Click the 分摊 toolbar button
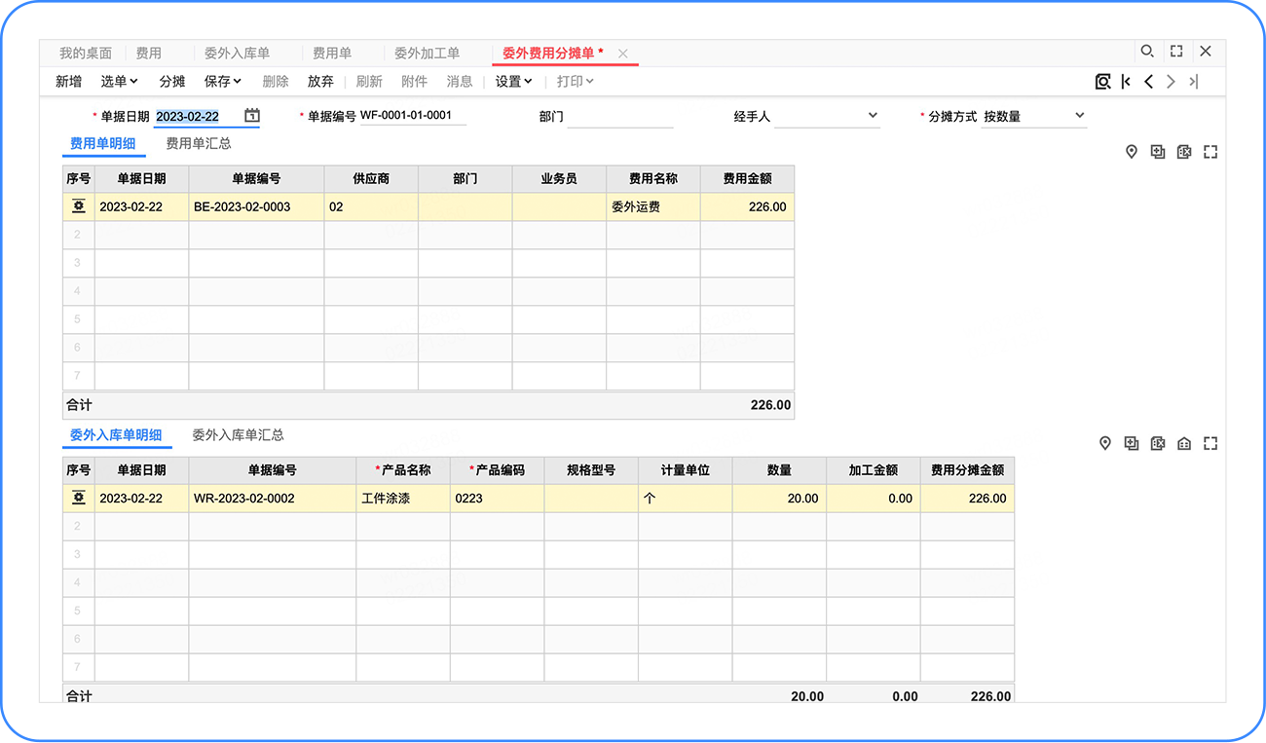Image resolution: width=1266 pixels, height=743 pixels. pyautogui.click(x=172, y=82)
